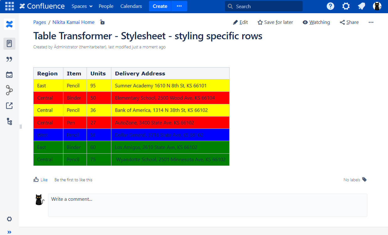Open the Blog quotes icon in sidebar
388x235 pixels.
[x=9, y=59]
